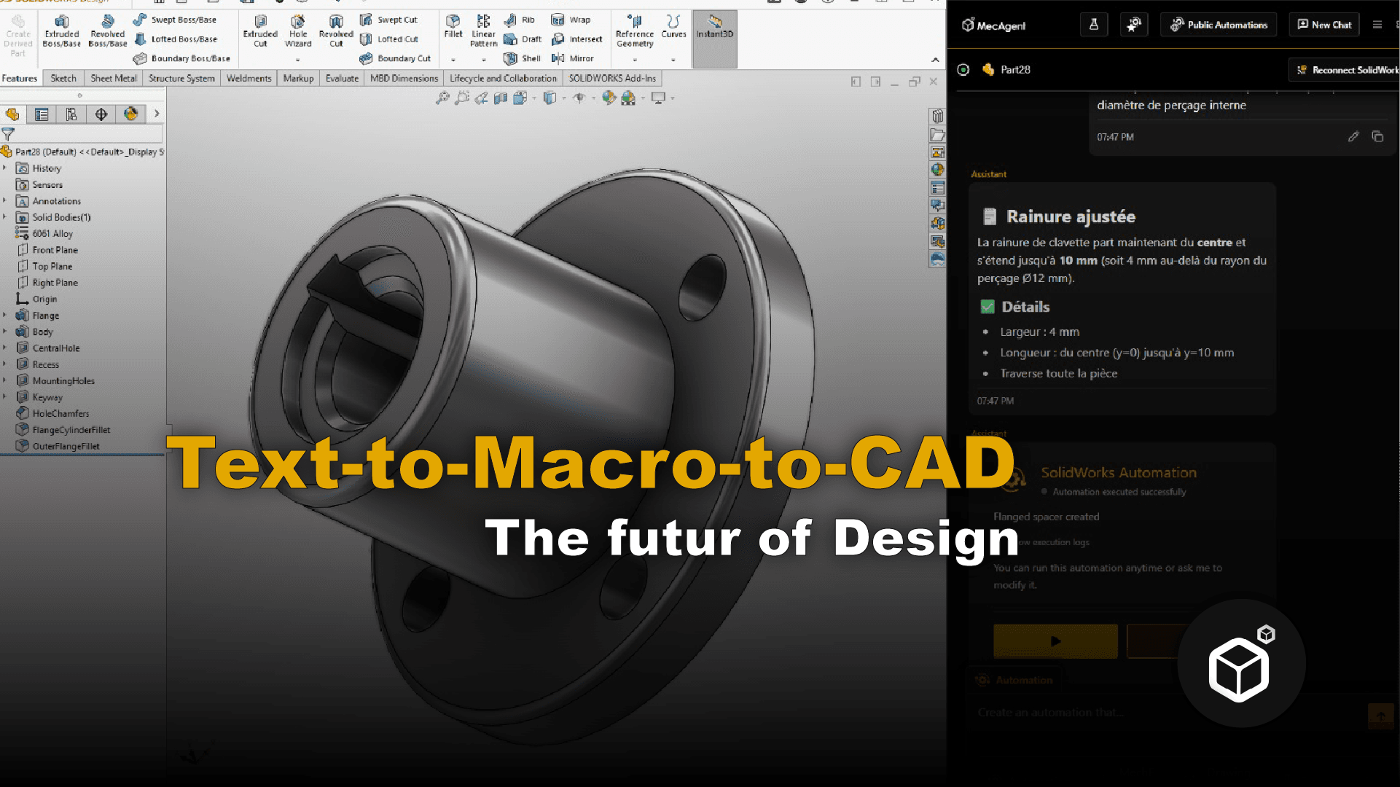Expand the Flange feature node
The width and height of the screenshot is (1400, 787).
[x=5, y=316]
